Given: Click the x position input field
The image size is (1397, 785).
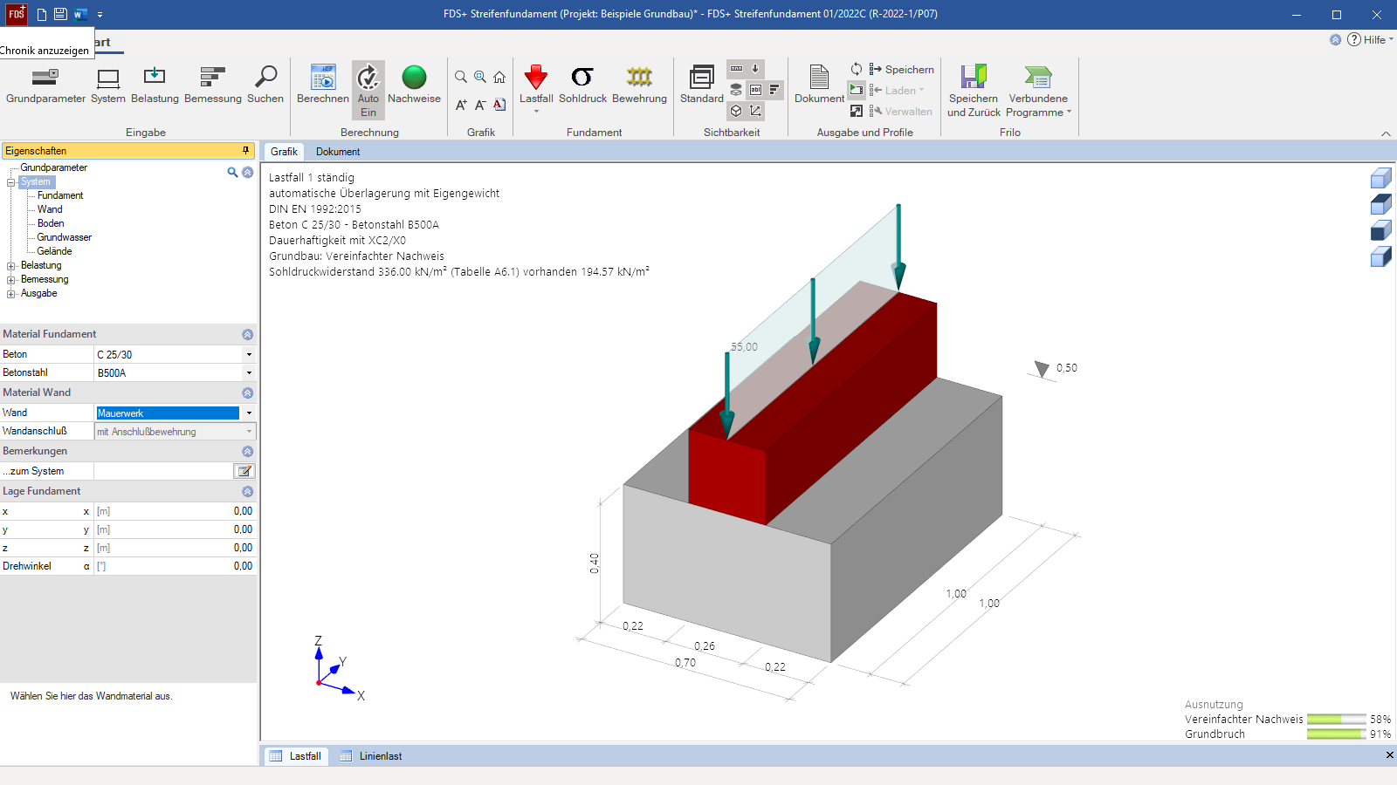Looking at the screenshot, I should 175,511.
